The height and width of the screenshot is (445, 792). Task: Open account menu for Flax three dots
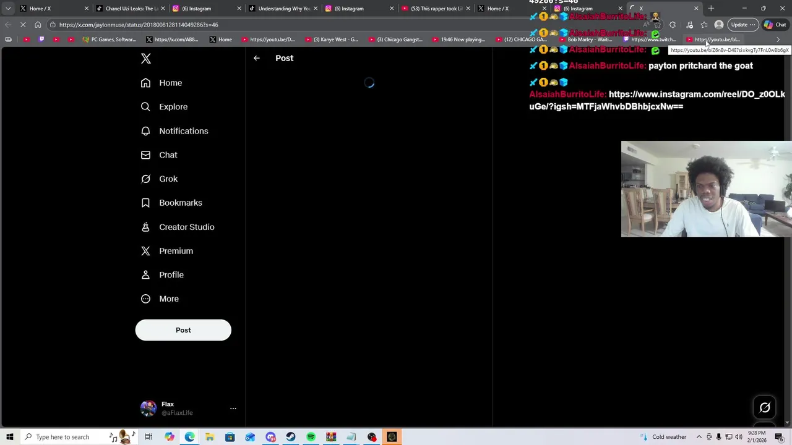click(x=233, y=409)
